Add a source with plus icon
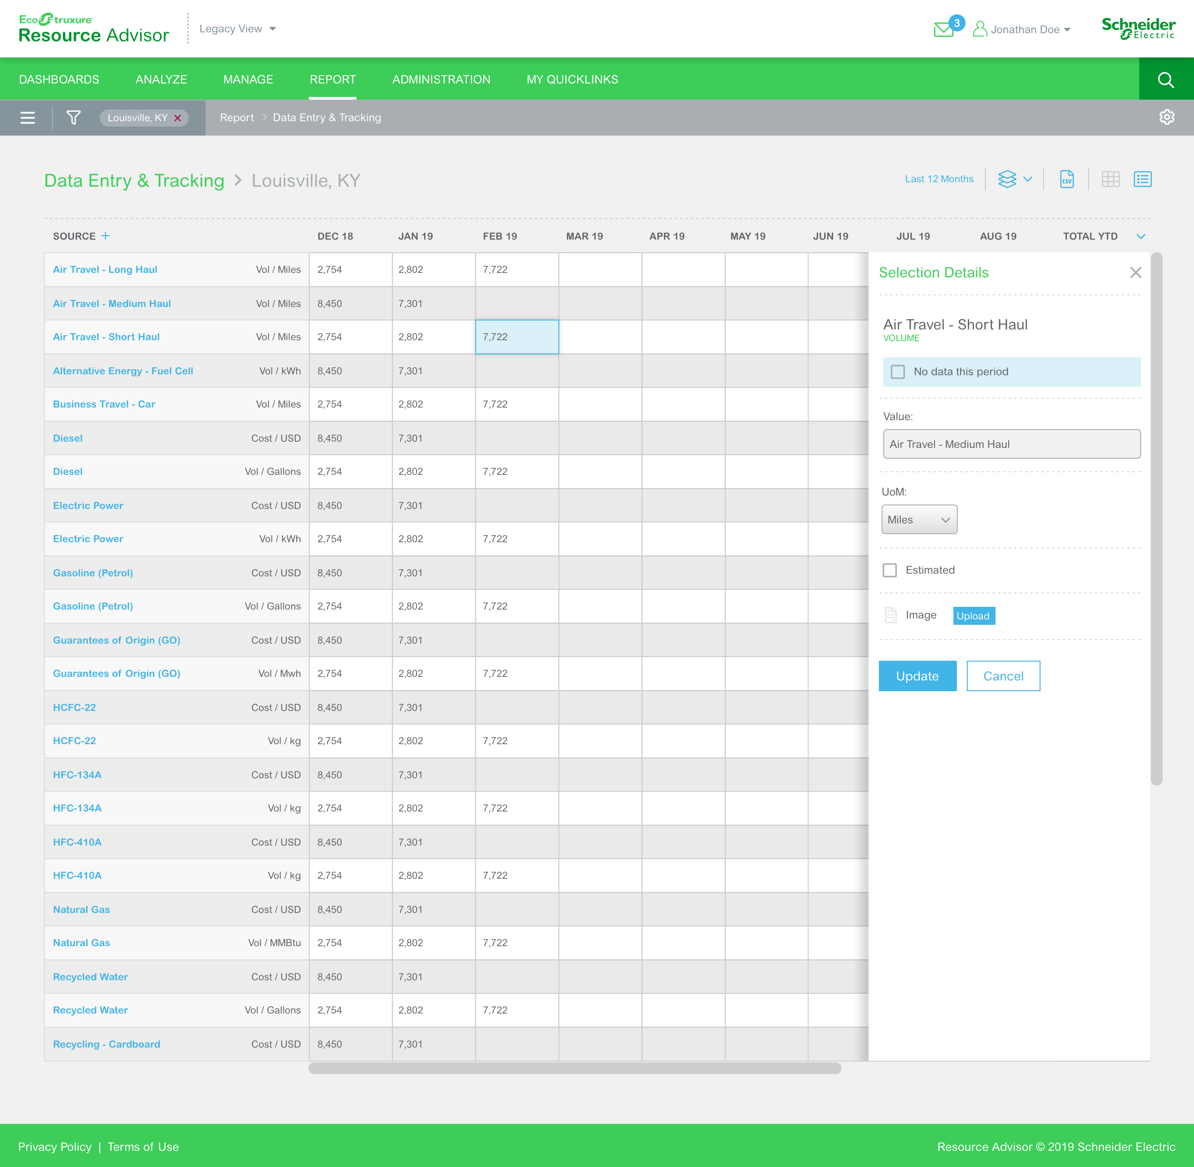 105,236
